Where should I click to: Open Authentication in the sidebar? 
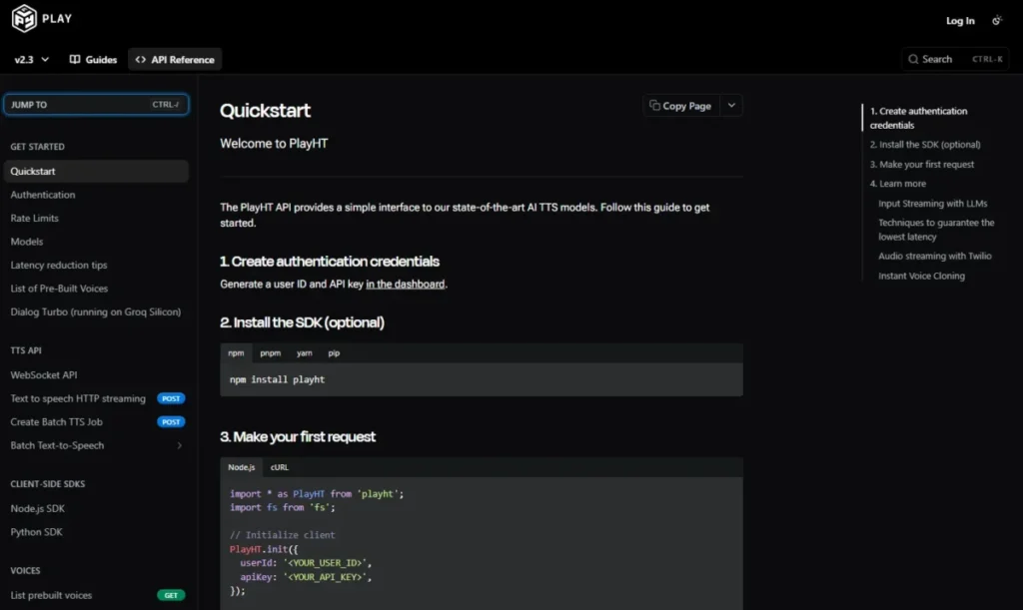42,195
